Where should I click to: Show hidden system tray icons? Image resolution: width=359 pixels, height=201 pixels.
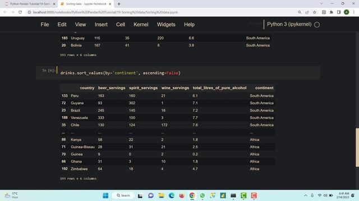click(x=305, y=195)
